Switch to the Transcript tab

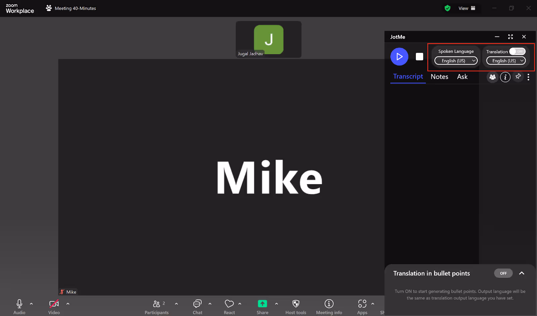point(408,76)
